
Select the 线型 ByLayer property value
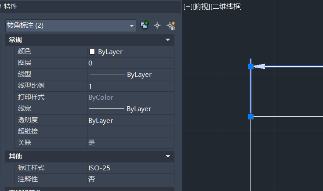coord(130,75)
